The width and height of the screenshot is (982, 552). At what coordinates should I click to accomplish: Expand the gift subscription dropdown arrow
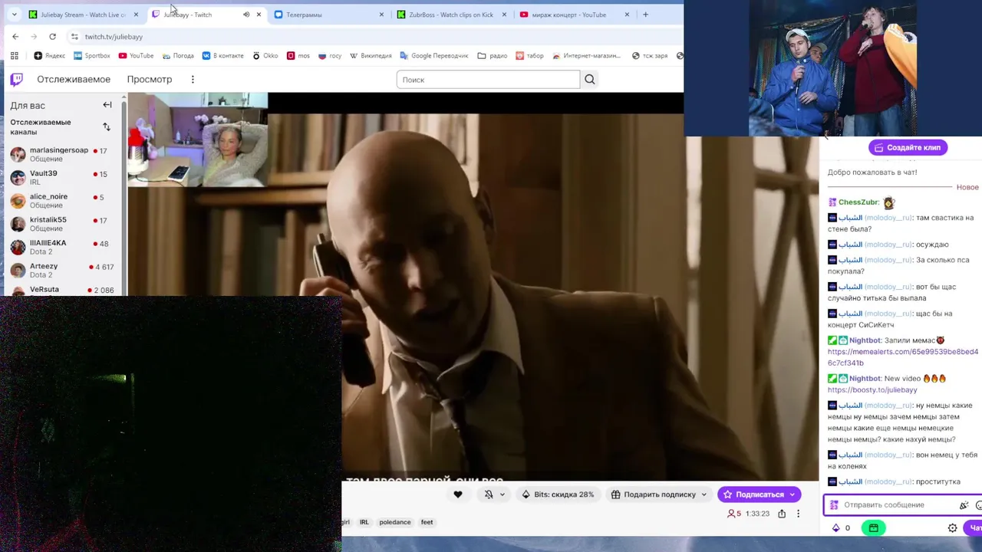pyautogui.click(x=704, y=495)
